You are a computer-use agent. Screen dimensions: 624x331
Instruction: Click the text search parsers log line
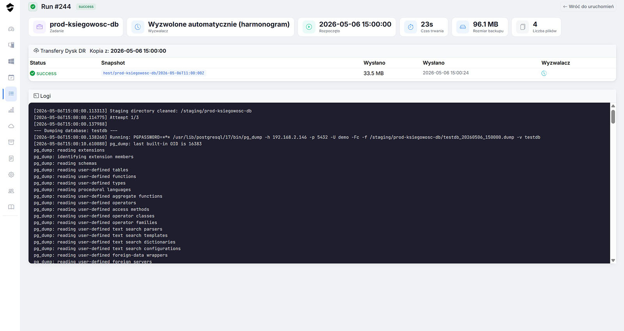(x=98, y=229)
